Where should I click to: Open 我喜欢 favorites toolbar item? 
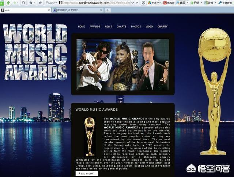[x=169, y=3]
